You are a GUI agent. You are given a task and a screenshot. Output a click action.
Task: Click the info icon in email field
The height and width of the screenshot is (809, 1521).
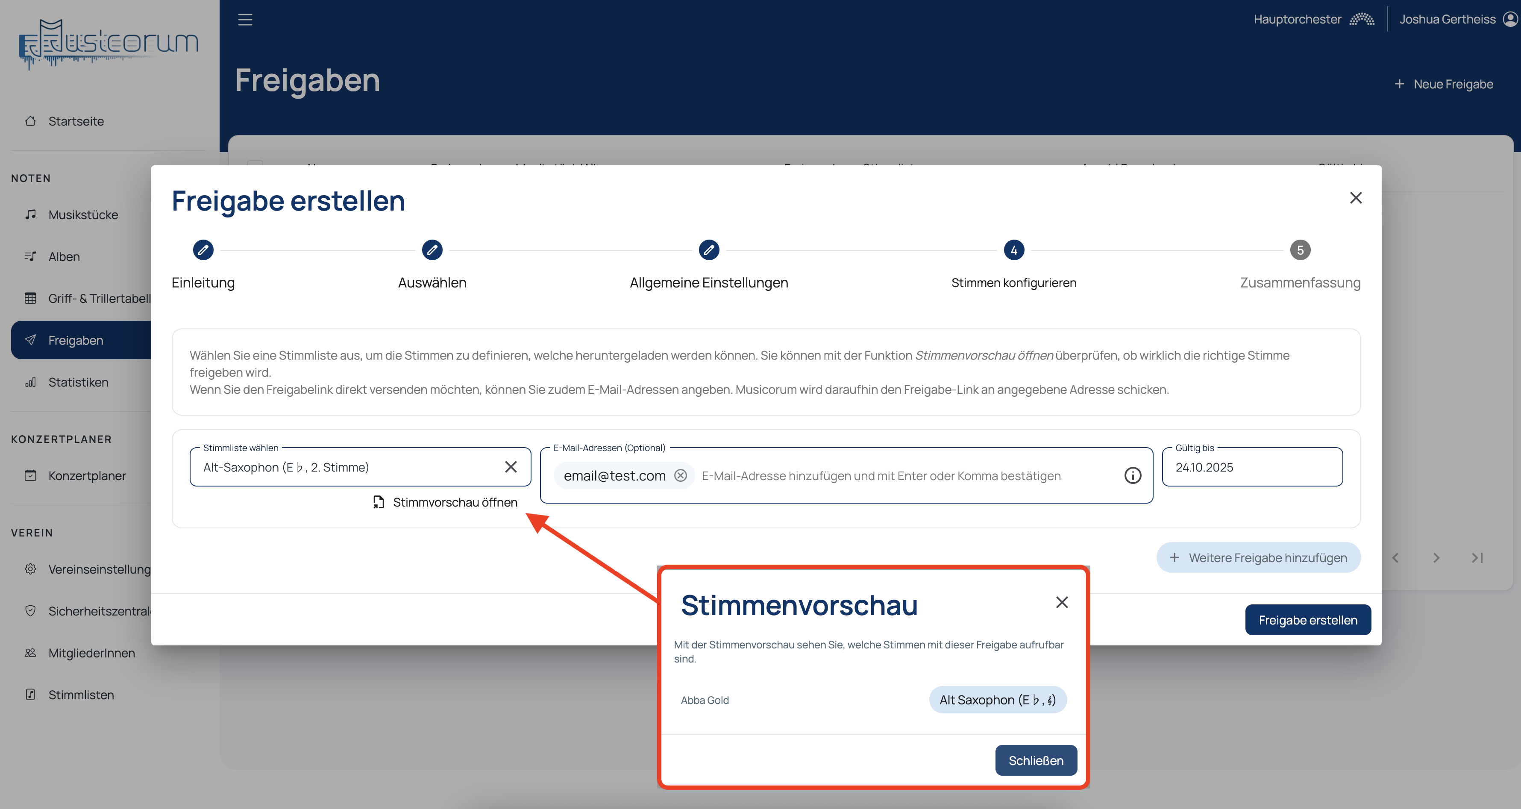click(x=1132, y=475)
